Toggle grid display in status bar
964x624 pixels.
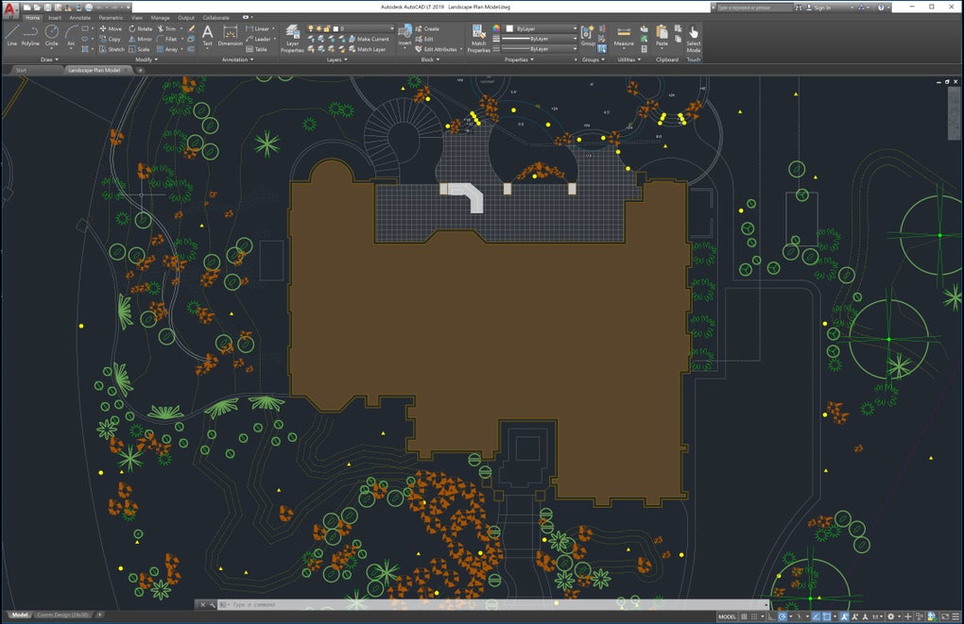point(744,616)
